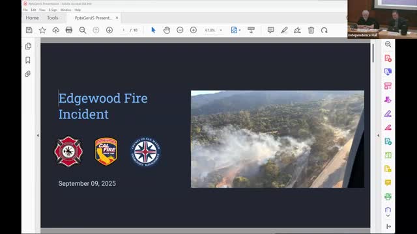
Task: Open the Edit menu
Action: coord(33,10)
